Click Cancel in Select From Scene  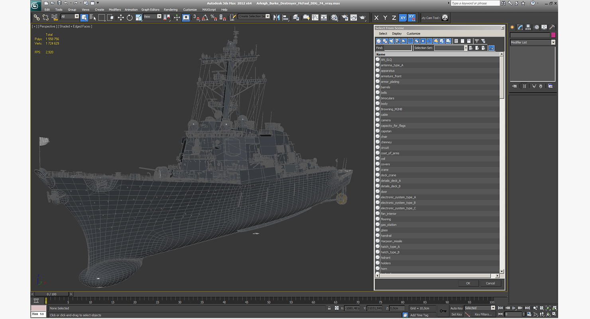pos(490,283)
